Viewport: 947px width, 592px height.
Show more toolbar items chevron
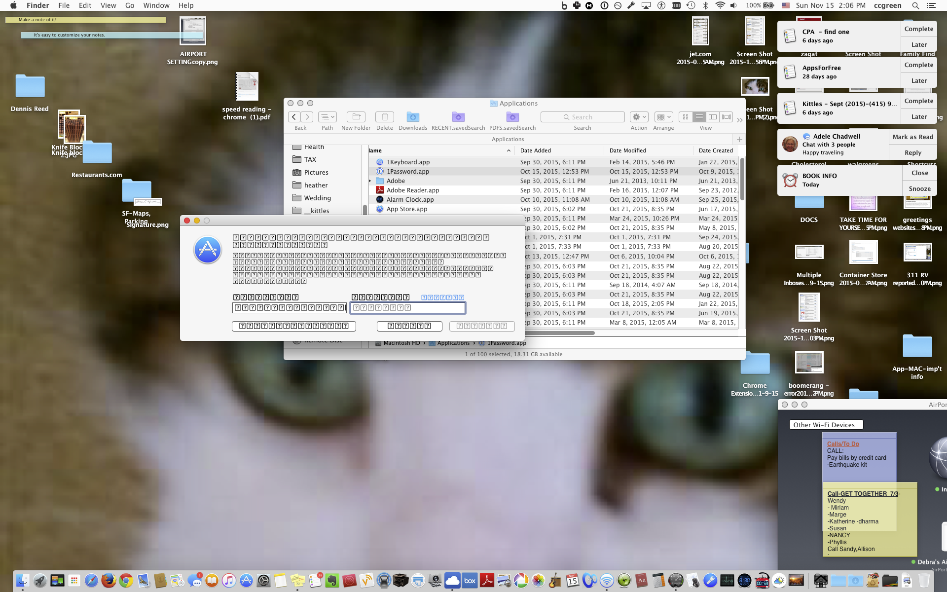[739, 120]
